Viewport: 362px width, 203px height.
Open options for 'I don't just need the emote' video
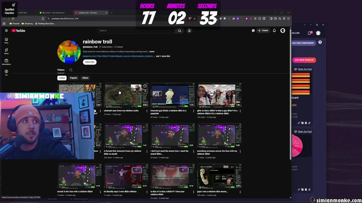click(x=193, y=151)
